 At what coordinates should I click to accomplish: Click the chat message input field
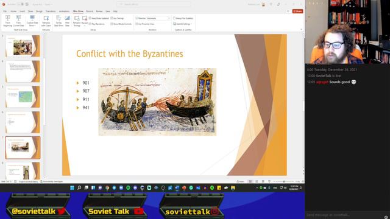point(344,215)
